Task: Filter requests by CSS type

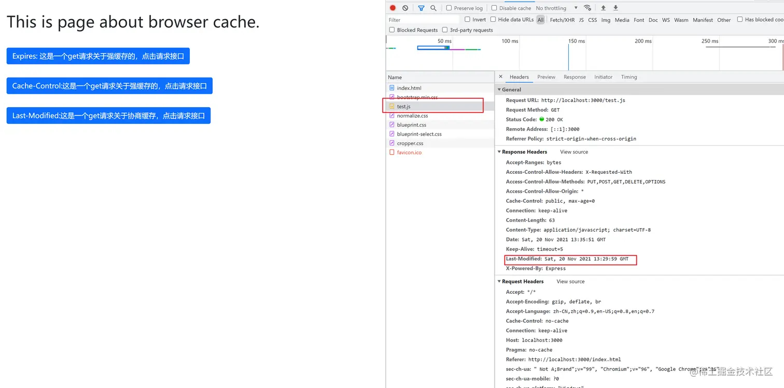Action: coord(592,20)
